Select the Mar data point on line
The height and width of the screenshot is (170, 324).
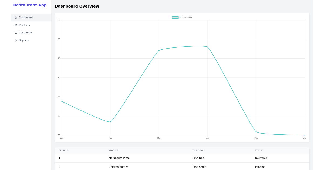(159, 50)
